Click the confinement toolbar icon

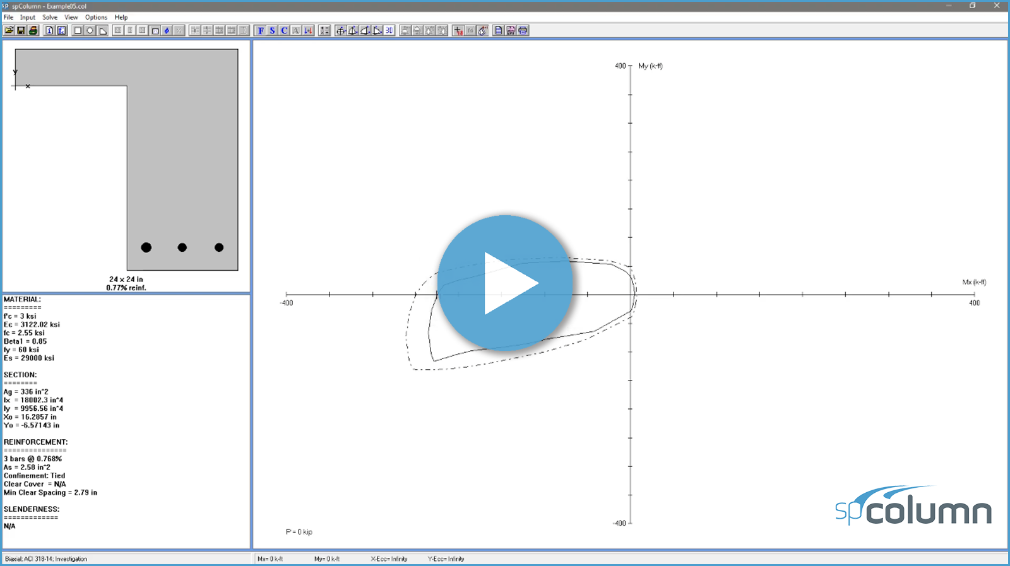click(x=155, y=30)
